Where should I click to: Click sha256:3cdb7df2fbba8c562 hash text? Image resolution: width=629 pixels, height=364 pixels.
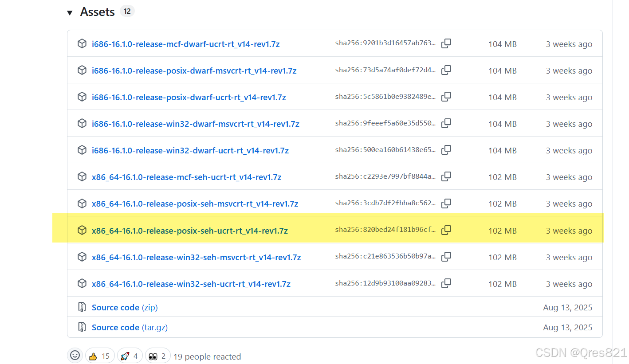385,203
